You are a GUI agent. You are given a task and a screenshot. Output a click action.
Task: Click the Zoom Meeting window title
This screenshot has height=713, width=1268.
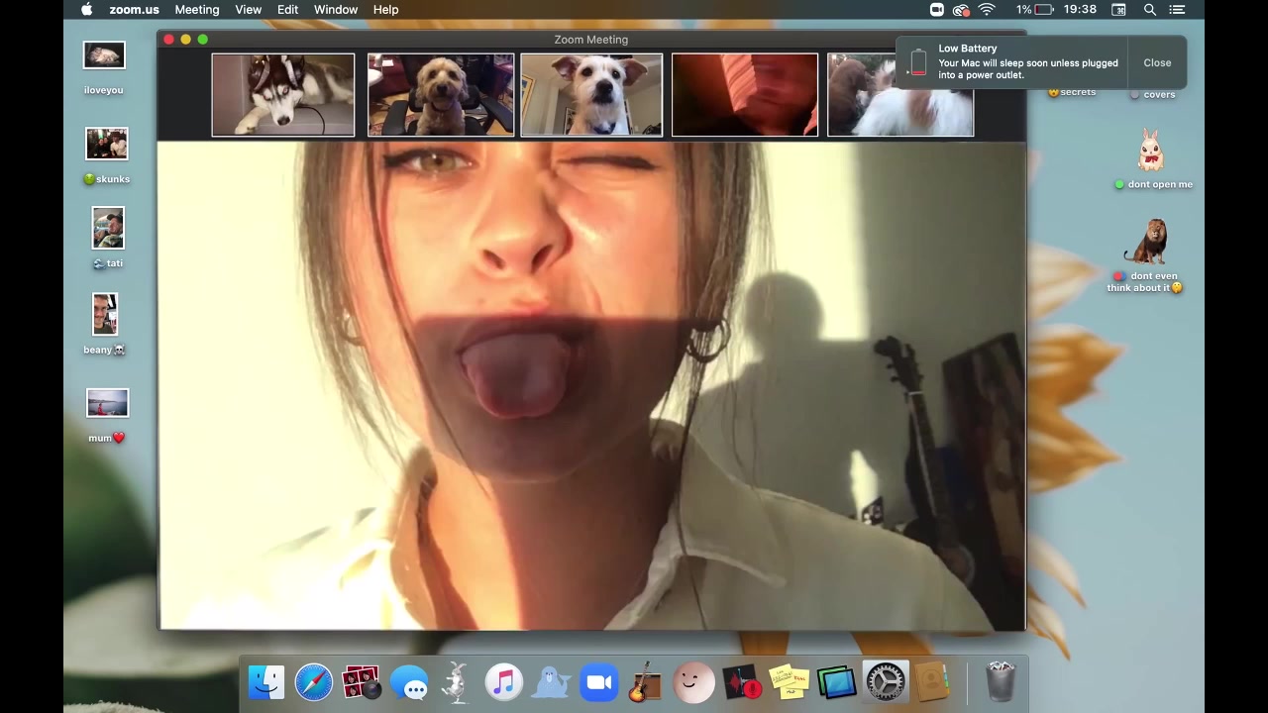591,40
